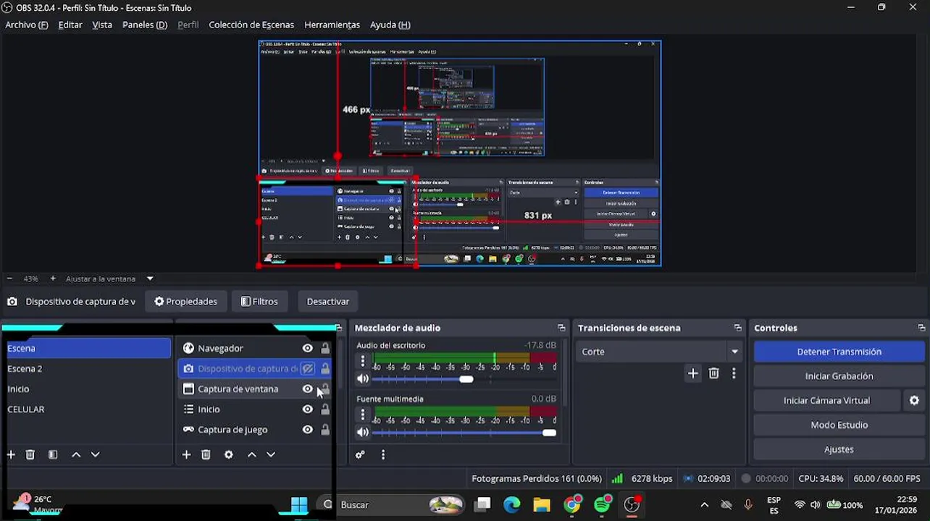This screenshot has width=930, height=521.
Task: Unlock the Navegador source
Action: [325, 348]
